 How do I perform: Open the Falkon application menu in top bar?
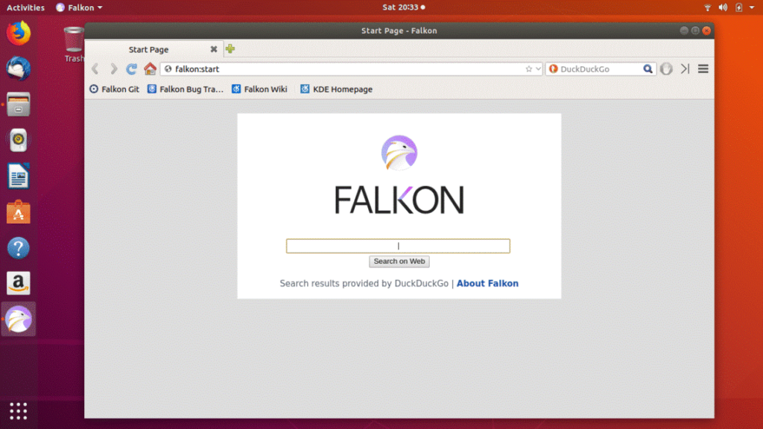[79, 7]
